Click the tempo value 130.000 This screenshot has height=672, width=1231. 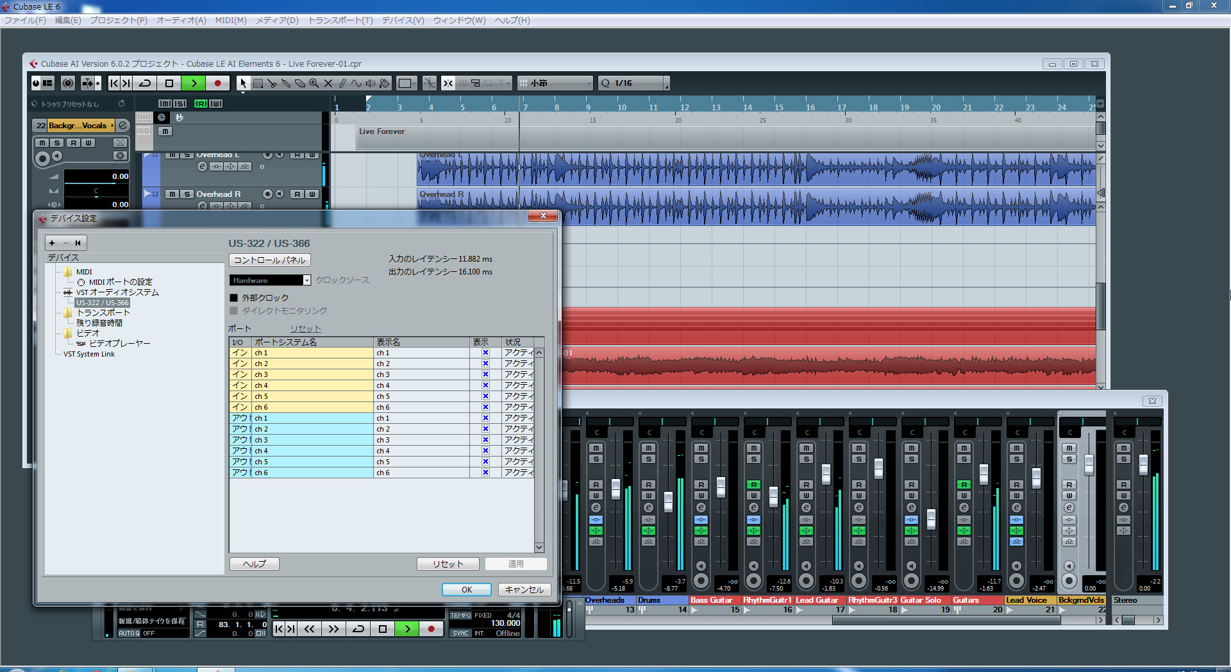click(505, 623)
